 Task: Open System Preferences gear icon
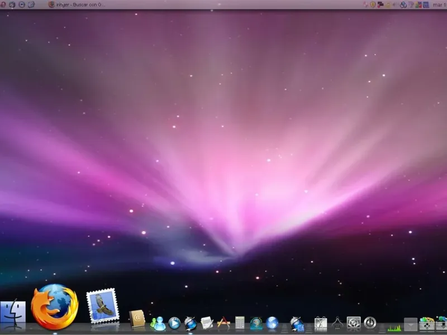[354, 323]
